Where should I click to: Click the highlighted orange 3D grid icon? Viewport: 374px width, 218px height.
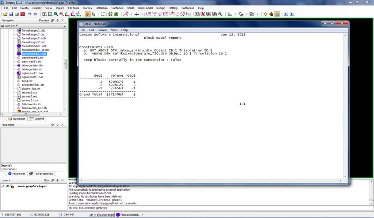click(277, 14)
